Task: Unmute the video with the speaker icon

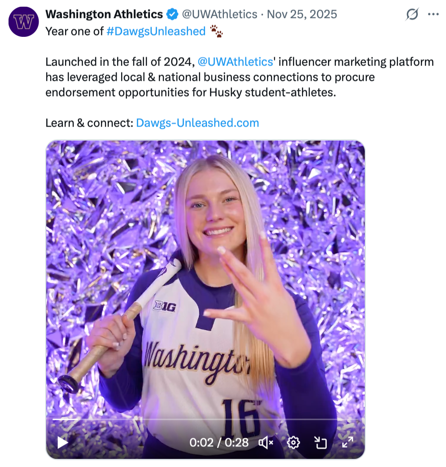Action: [266, 443]
